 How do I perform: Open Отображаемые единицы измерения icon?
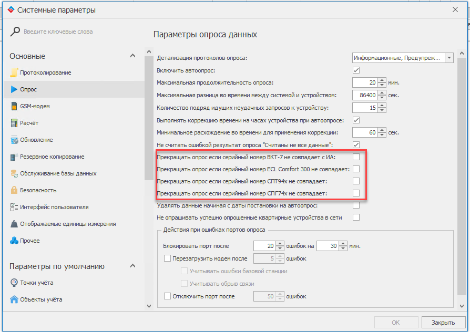pyautogui.click(x=14, y=224)
